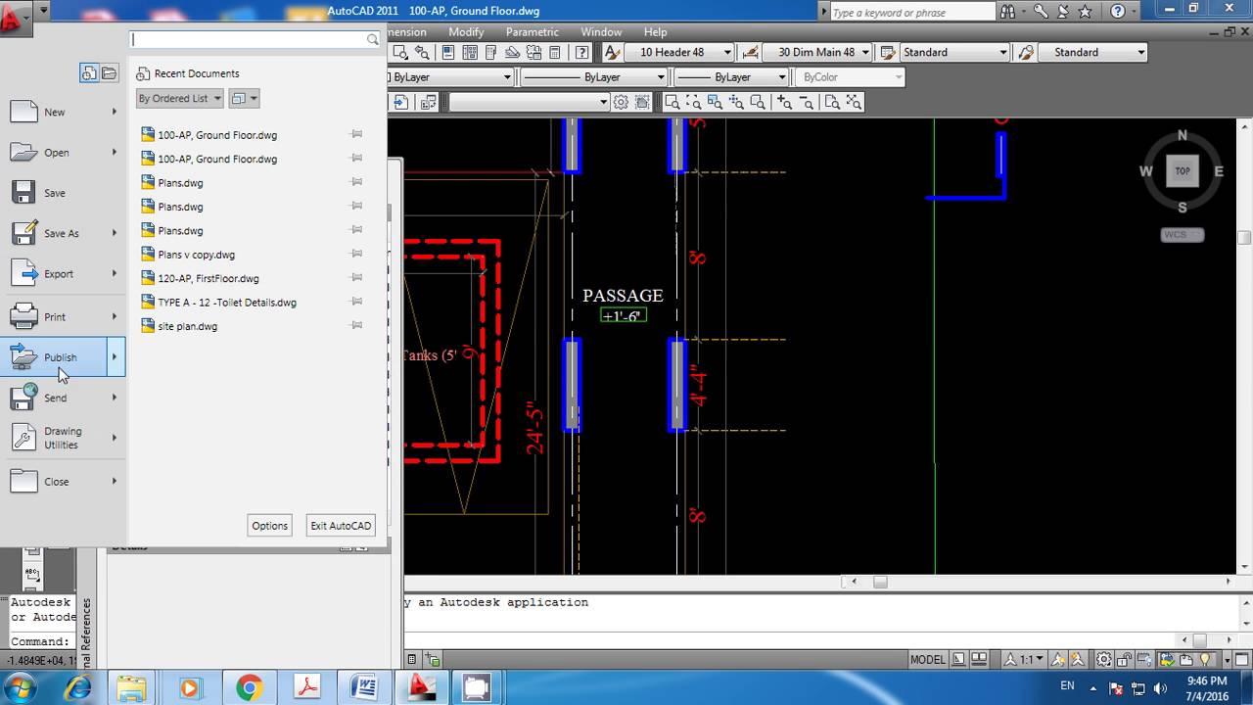
Task: Toggle the Isolate Objects lightbulb icon
Action: coord(1207,660)
